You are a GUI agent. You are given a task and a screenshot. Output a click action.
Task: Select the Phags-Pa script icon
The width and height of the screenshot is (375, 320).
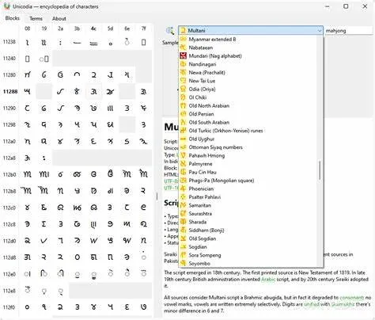tap(183, 181)
